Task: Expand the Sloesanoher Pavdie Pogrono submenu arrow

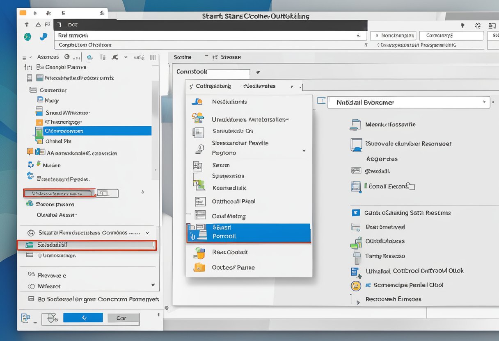Action: coord(304,151)
